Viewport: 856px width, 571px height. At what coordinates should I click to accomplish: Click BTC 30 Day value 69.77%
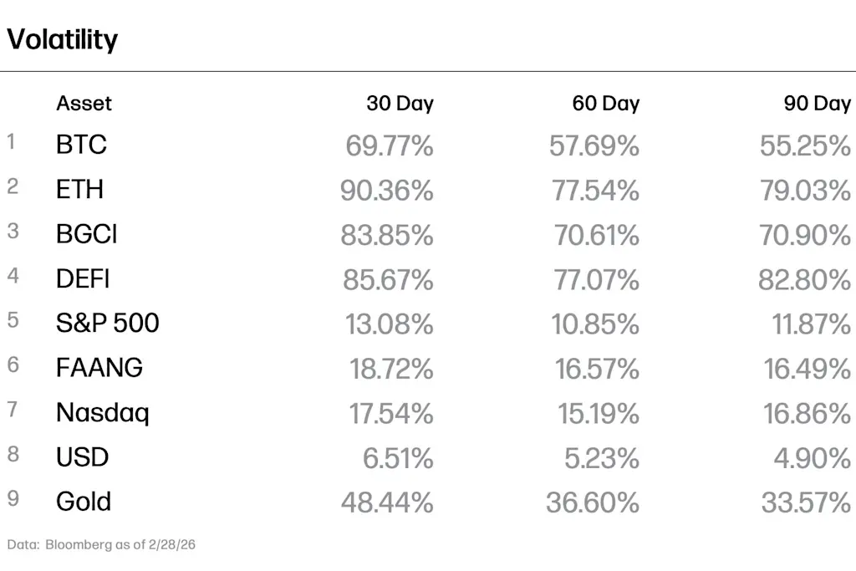390,146
